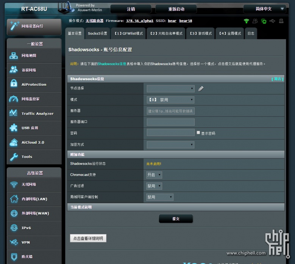Open AiCloud 2.0 cloud icon

pos(14,142)
